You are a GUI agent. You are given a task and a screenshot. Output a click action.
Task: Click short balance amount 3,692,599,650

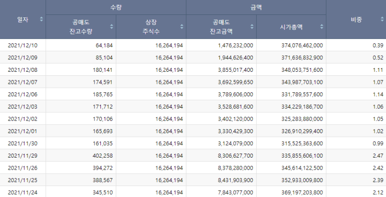tap(236, 82)
